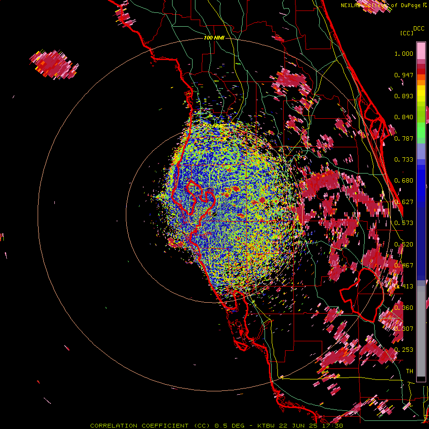Screen dimensions: 429x429
Task: Click the [CC] legend unit label
Action: click(x=407, y=33)
